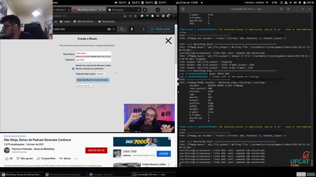316x177 pixels.
Task: Click the Password input field
Action: click(x=93, y=60)
